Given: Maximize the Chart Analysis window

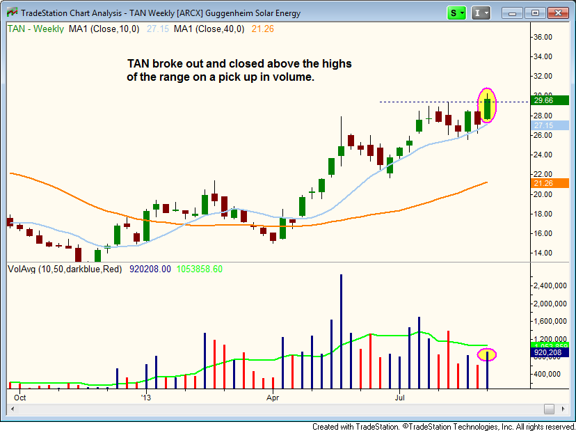Looking at the screenshot, I should pyautogui.click(x=535, y=13).
